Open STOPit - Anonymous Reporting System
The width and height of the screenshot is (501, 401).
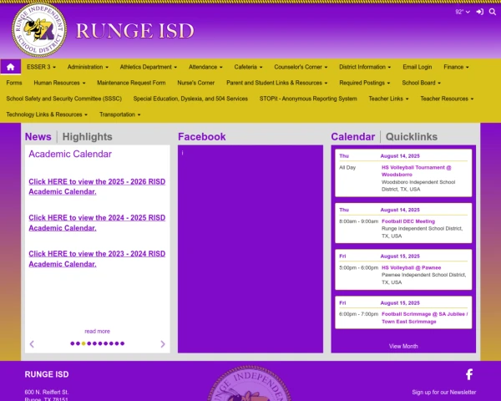click(308, 99)
